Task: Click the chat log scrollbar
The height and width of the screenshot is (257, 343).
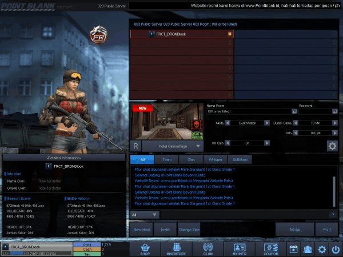Action: click(x=334, y=191)
